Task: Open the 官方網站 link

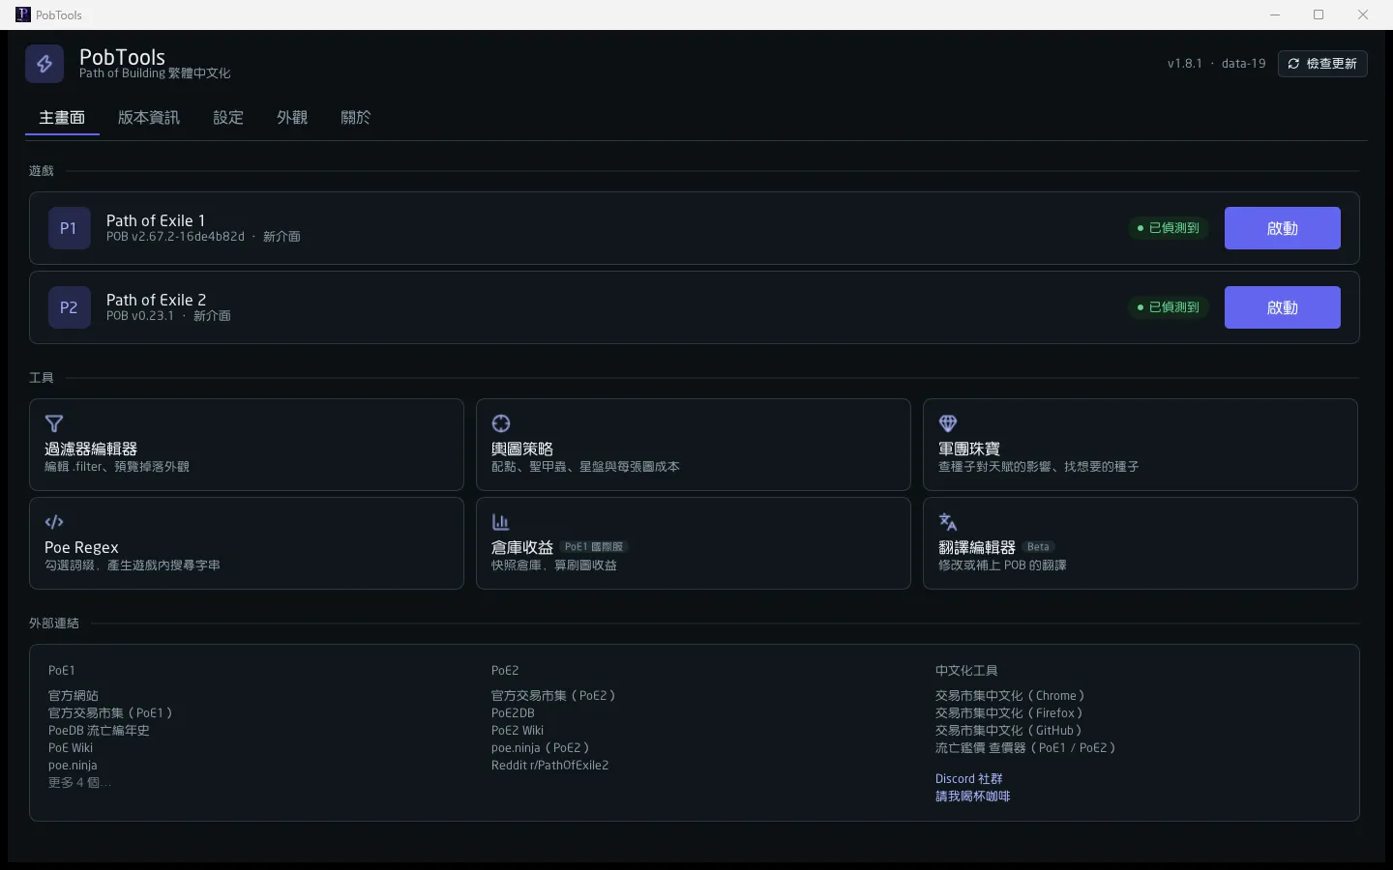Action: (x=74, y=696)
